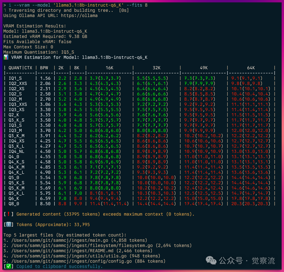The image size is (284, 272).
Task: Click the Q5_K_L row label
Action: coord(17,193)
